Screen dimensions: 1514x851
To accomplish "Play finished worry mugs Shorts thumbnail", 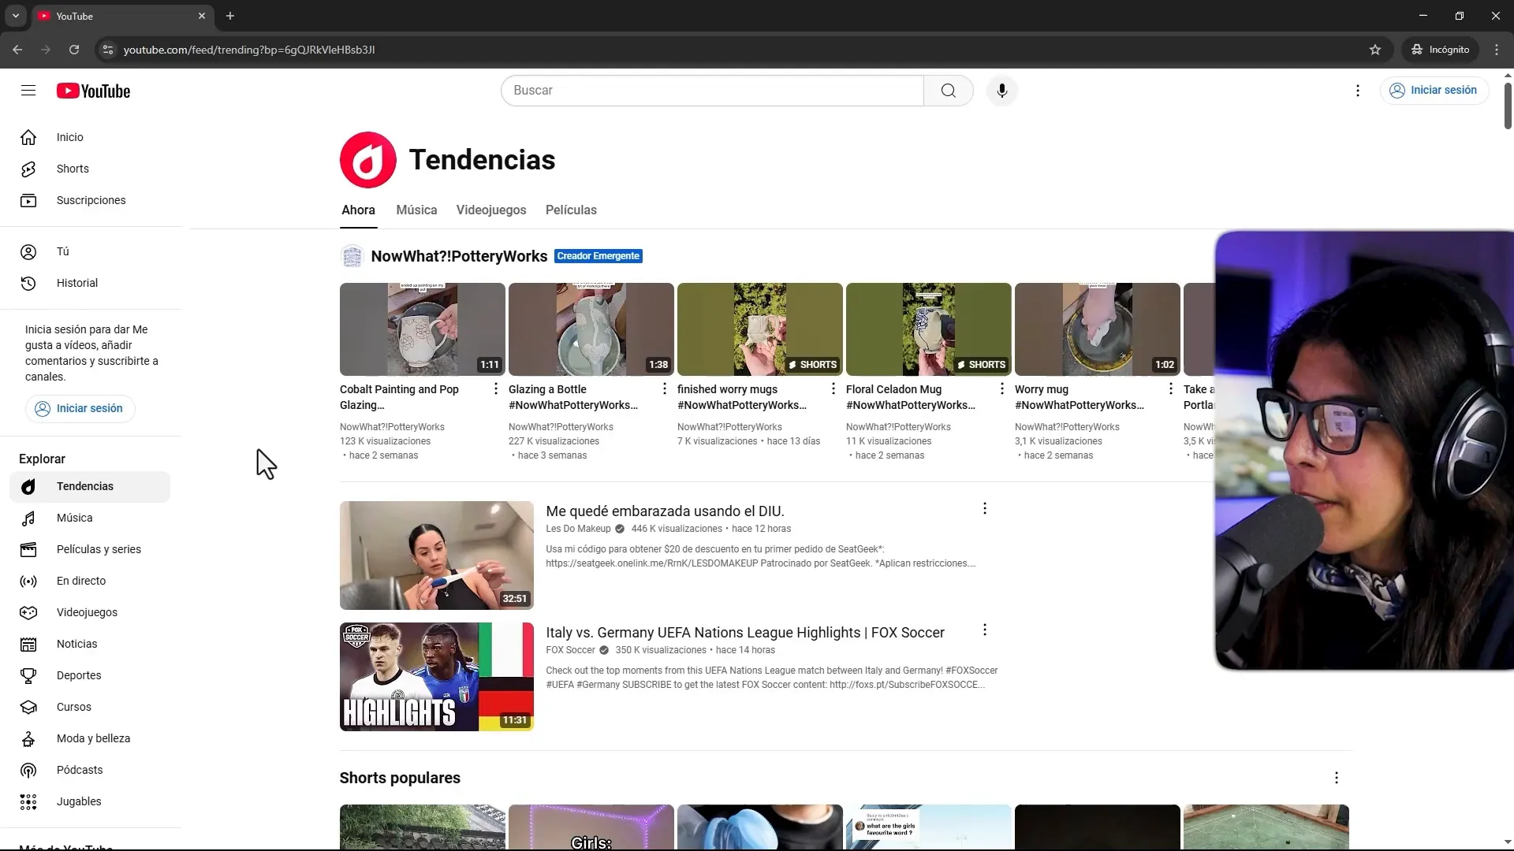I will point(759,329).
